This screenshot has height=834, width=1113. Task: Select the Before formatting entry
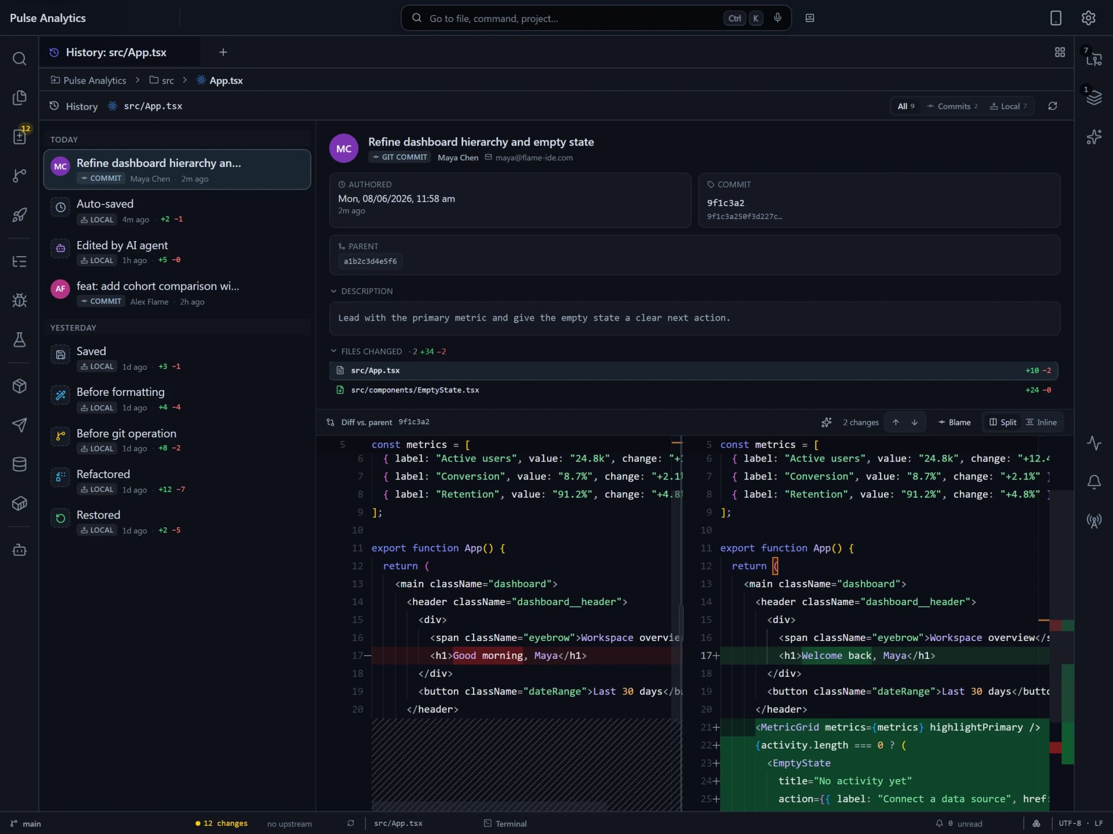(x=177, y=399)
